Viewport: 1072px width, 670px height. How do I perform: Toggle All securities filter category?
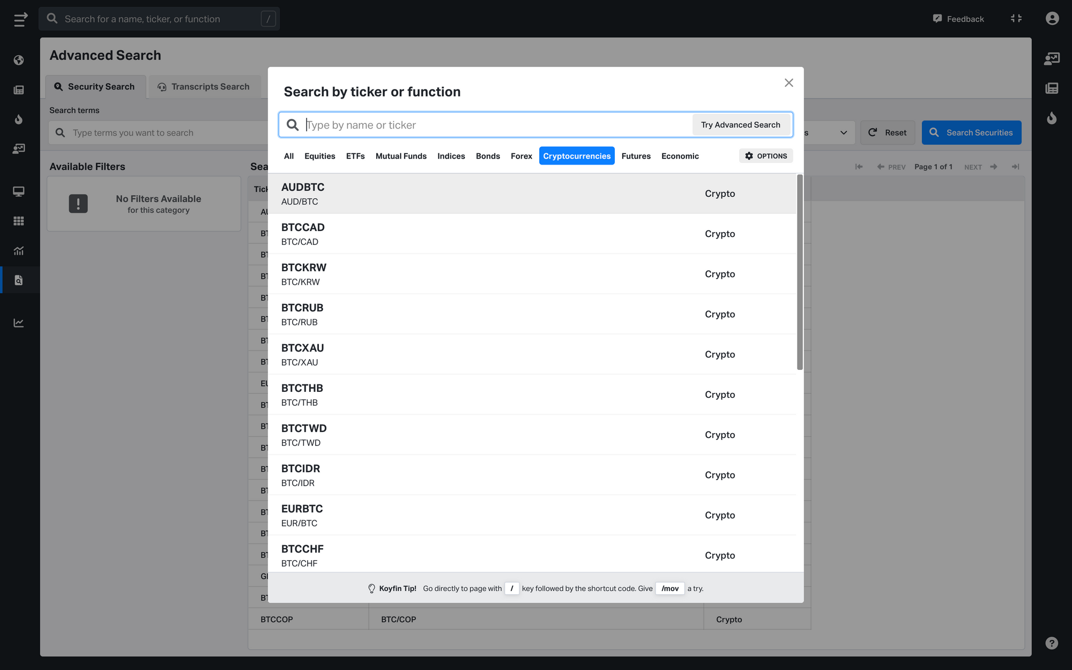point(288,155)
